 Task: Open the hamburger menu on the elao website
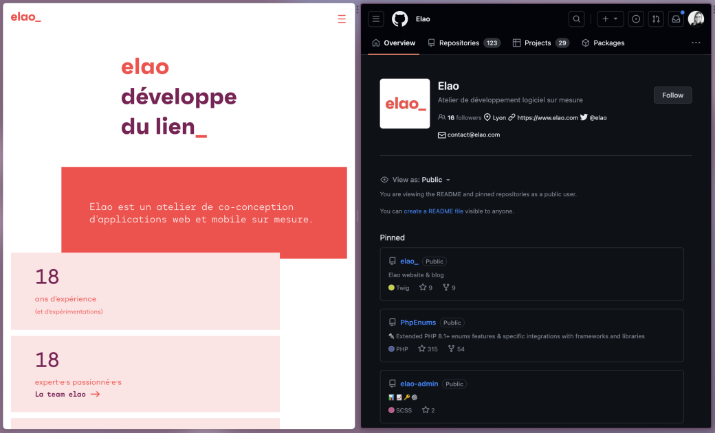(x=342, y=19)
